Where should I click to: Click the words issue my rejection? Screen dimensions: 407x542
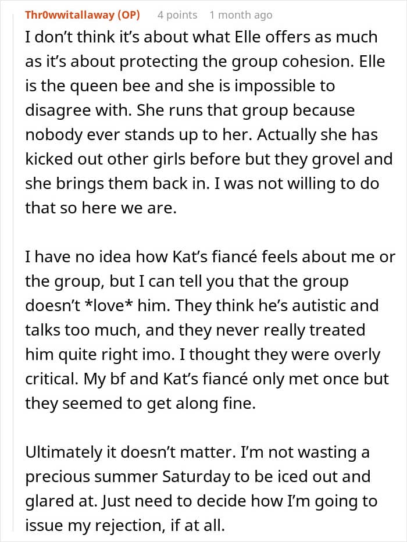(x=92, y=526)
